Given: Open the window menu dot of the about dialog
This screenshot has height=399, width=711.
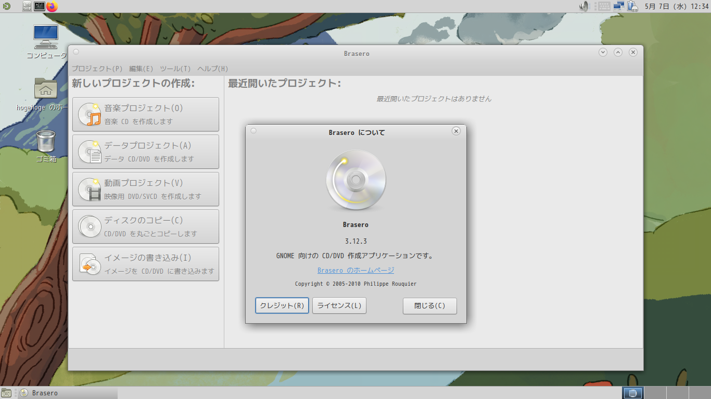Looking at the screenshot, I should (253, 131).
